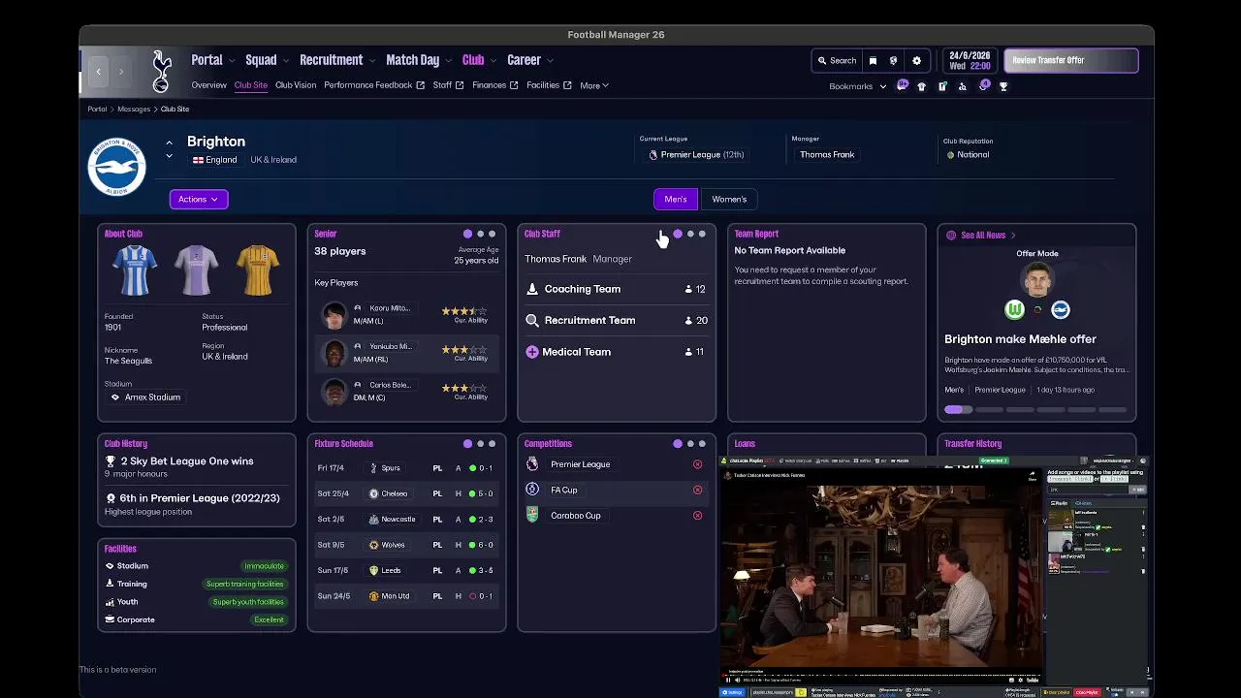Open the globe world icon in top bar

[x=894, y=60]
